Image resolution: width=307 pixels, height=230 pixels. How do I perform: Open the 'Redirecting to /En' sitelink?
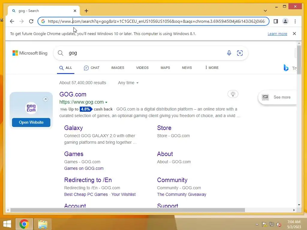(88, 180)
